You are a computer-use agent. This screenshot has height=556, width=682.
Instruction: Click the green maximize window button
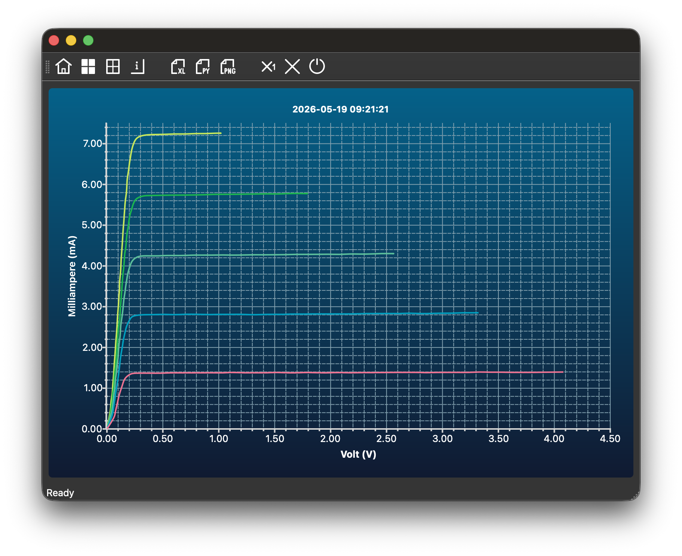pos(88,40)
